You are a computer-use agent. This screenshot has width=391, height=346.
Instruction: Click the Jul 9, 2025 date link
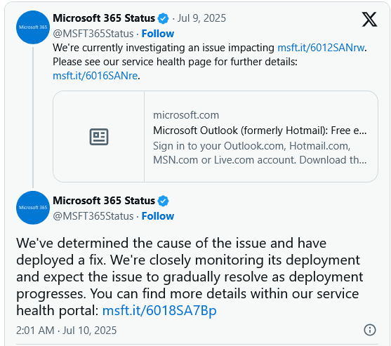pyautogui.click(x=201, y=18)
